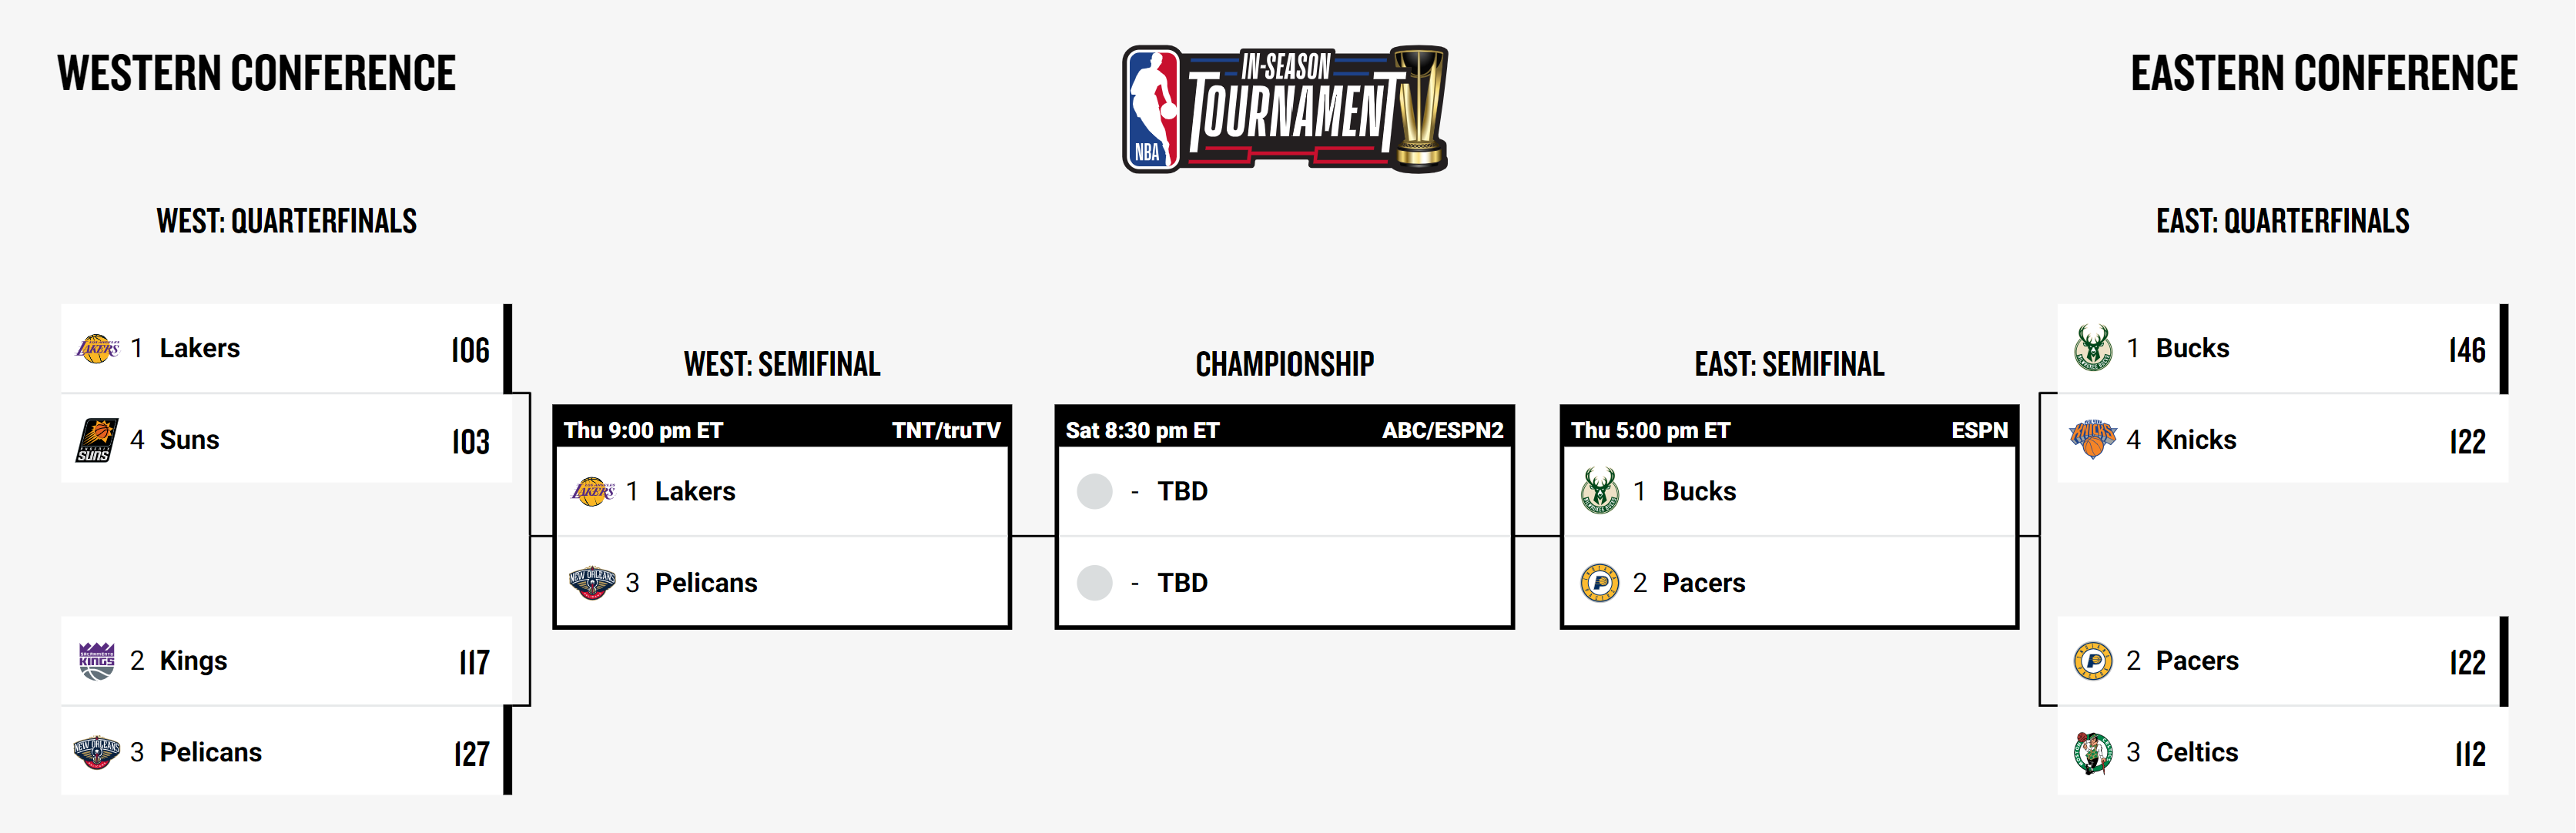Click the Kings logo in quarterfinals
Viewport: 2576px width, 833px height.
[x=97, y=661]
